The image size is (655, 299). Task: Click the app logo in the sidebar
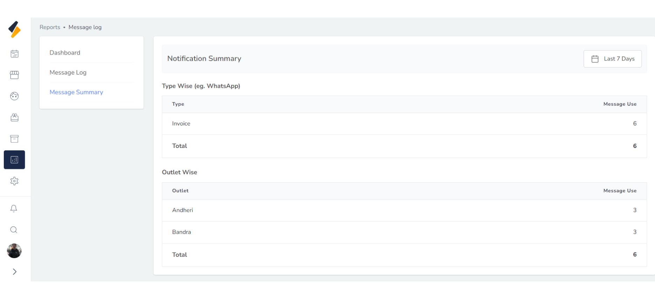point(14,30)
